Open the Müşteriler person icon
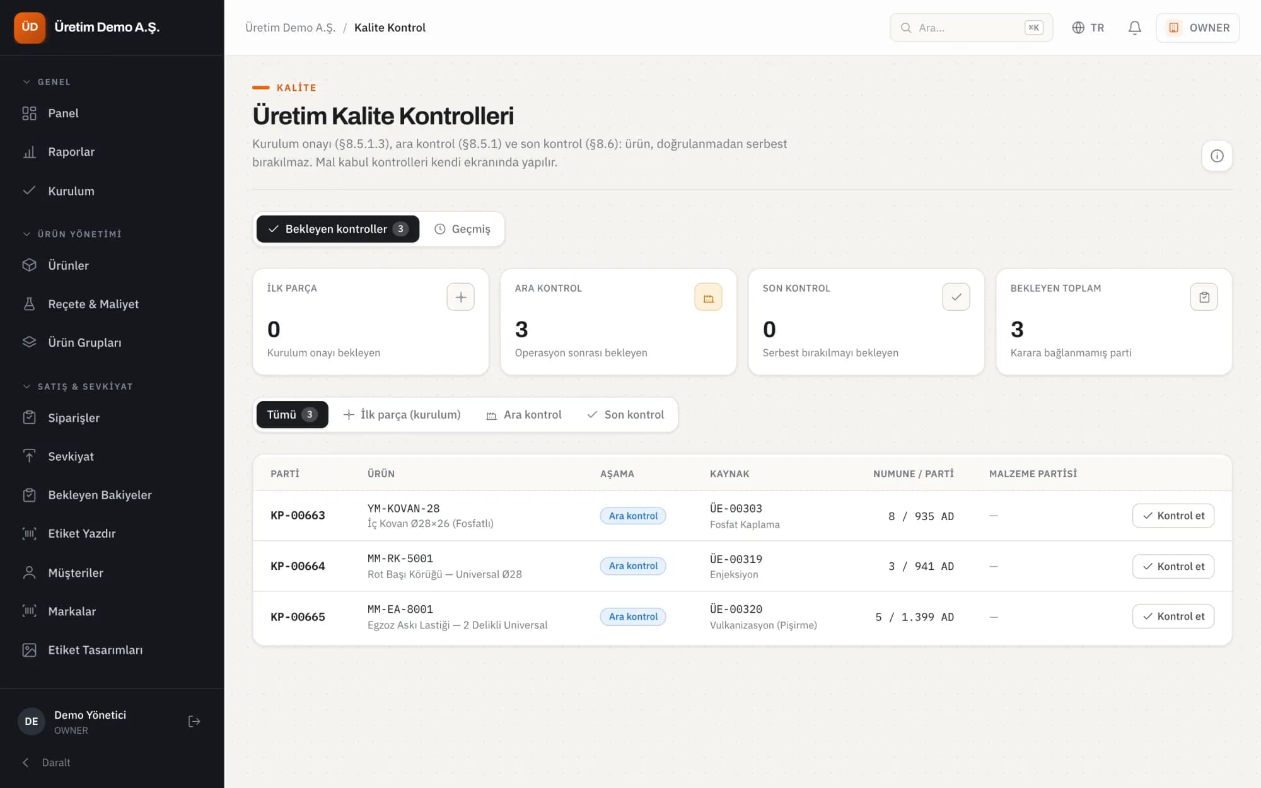 tap(29, 572)
